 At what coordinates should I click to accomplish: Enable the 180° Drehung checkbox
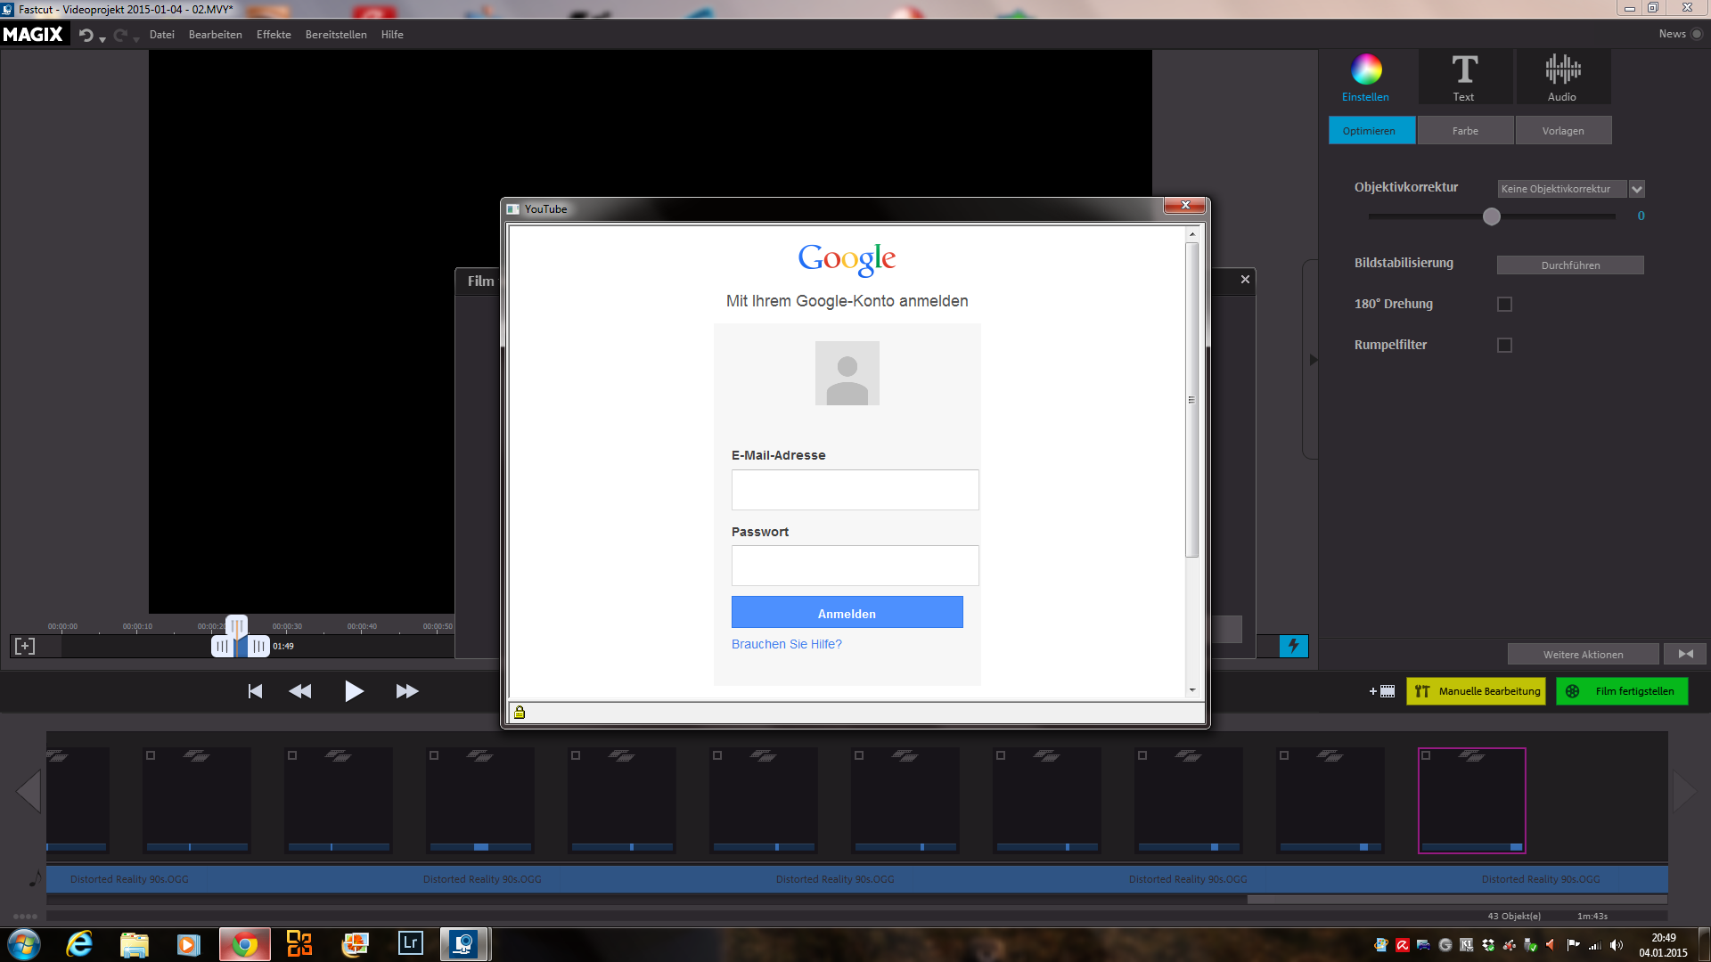click(1504, 304)
